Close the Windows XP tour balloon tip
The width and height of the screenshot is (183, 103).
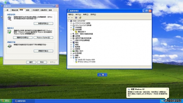click(x=167, y=89)
